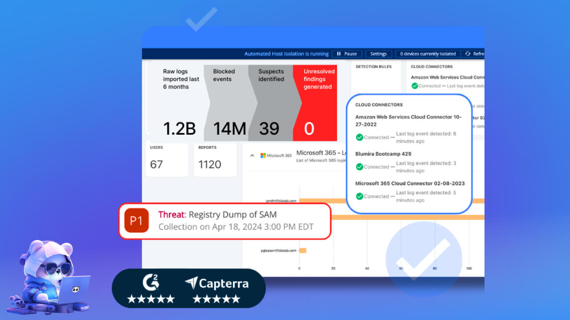Click the '0 devices currently isolated' button
This screenshot has height=320, width=570.
pyautogui.click(x=428, y=54)
